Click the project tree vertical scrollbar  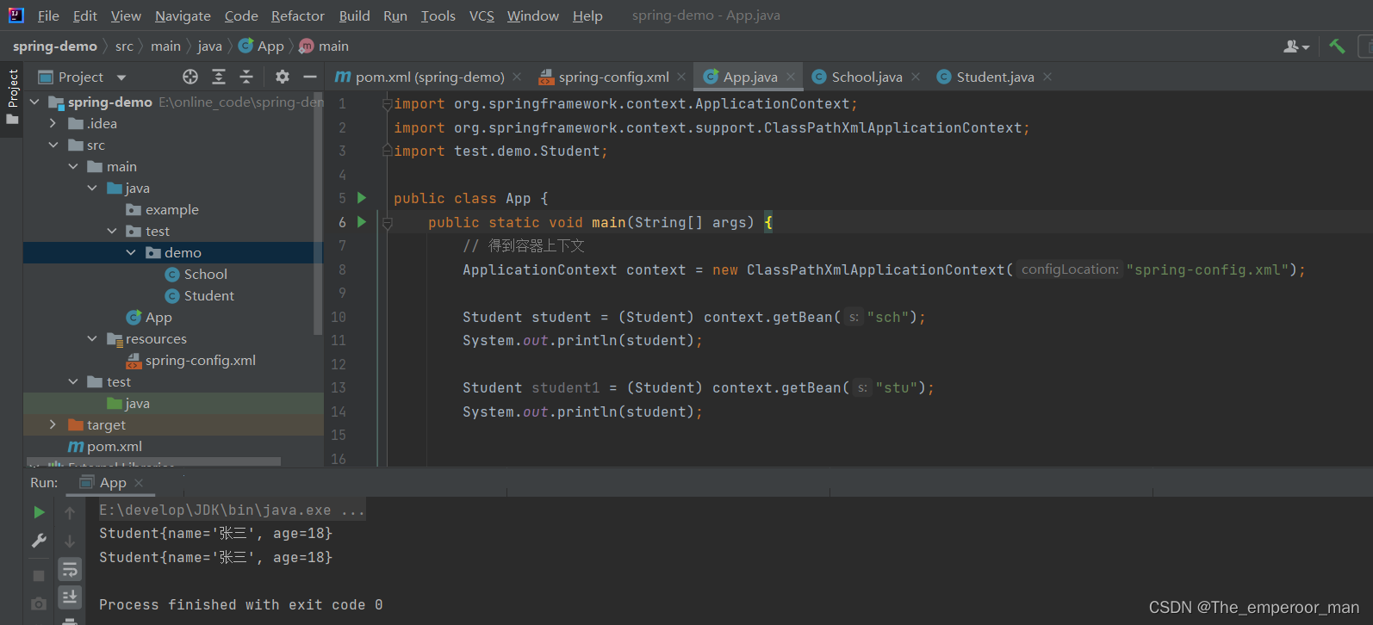(319, 215)
